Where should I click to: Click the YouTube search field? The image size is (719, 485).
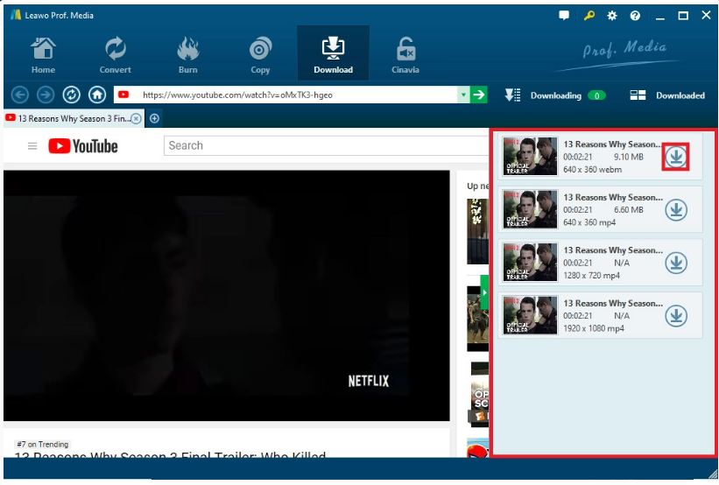click(324, 145)
